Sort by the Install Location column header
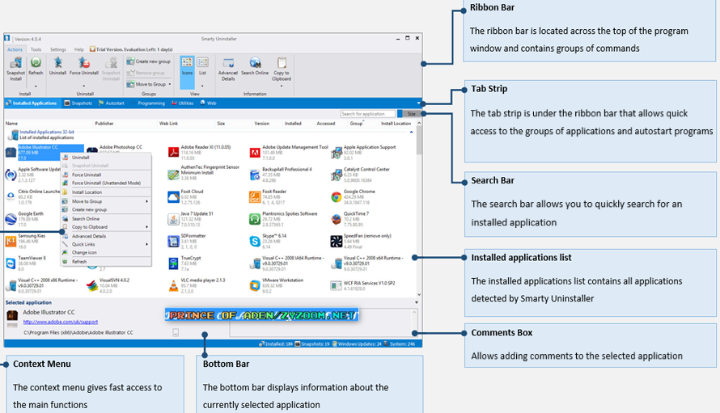This screenshot has width=720, height=413. tap(396, 124)
